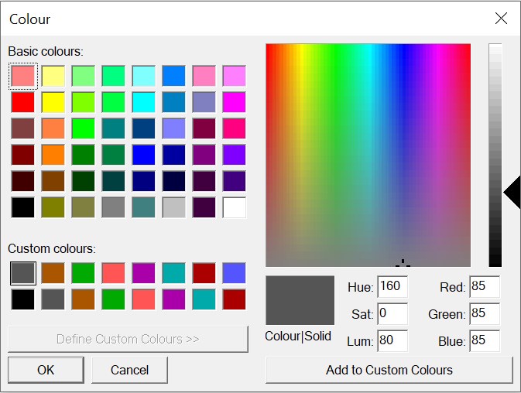Select the bright magenta basic swatch

tap(235, 102)
